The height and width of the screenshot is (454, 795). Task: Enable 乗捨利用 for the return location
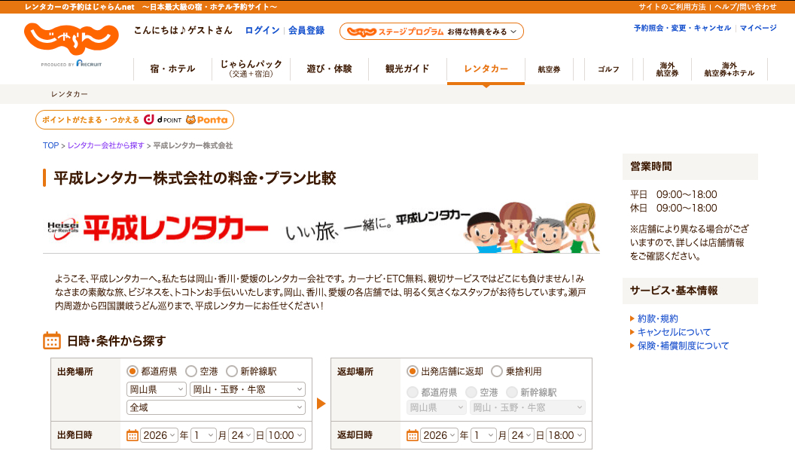pos(496,371)
